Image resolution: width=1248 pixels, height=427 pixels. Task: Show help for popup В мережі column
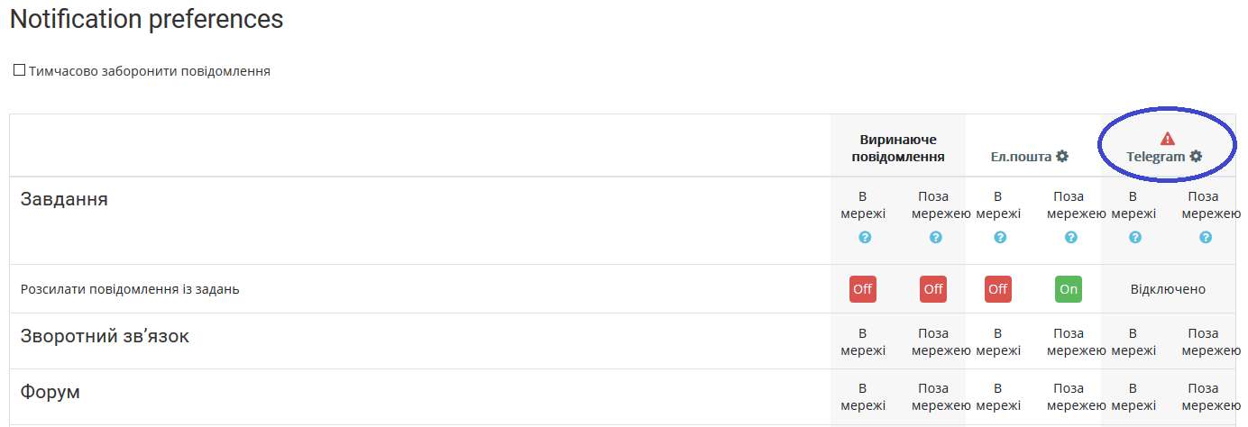coord(865,238)
